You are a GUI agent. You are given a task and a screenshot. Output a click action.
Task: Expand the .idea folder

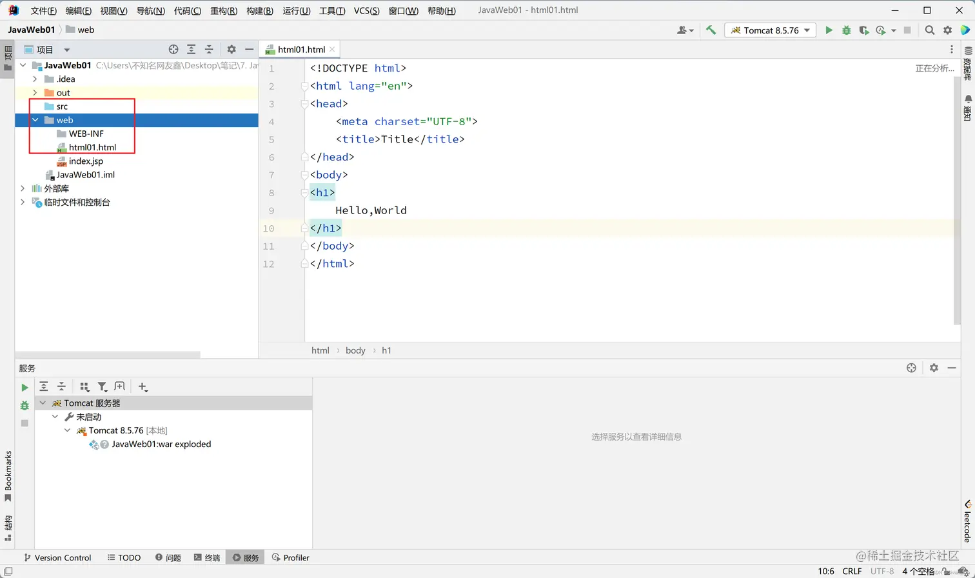[x=35, y=79]
